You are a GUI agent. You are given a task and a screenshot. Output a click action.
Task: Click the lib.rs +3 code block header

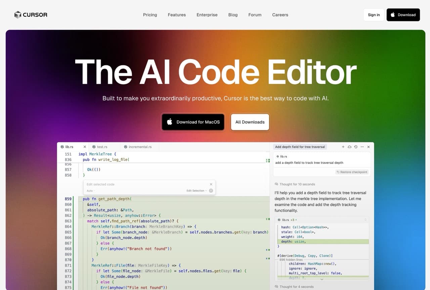tap(322, 220)
